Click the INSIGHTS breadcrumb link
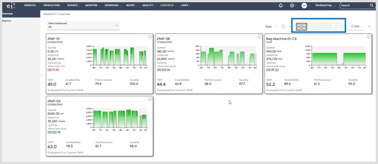The width and height of the screenshot is (378, 164). [x=49, y=14]
